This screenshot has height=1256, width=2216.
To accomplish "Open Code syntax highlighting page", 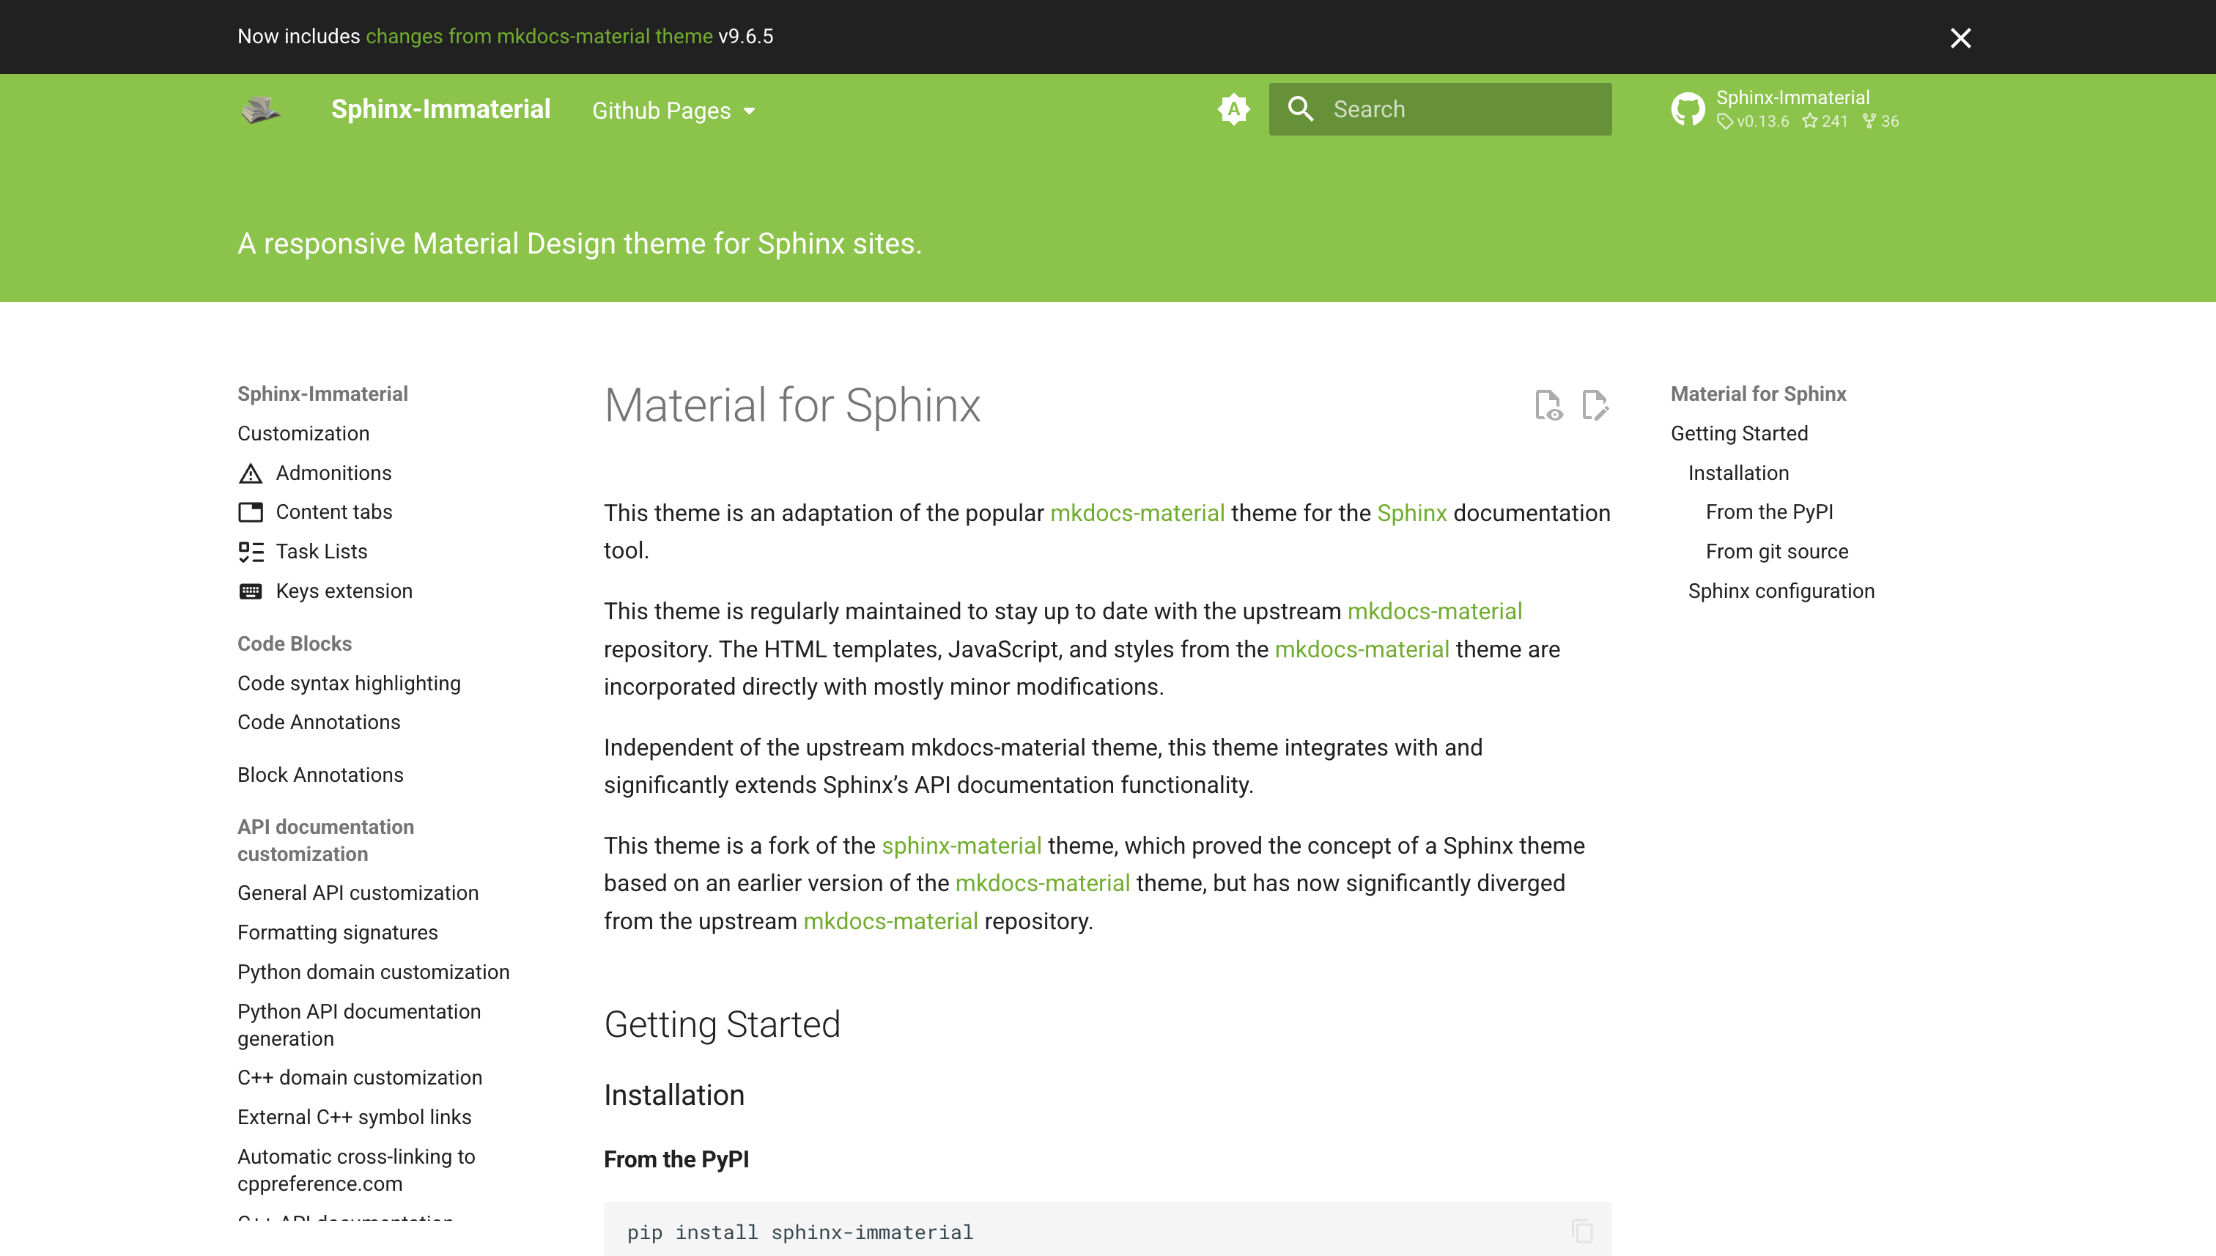I will pos(350,683).
